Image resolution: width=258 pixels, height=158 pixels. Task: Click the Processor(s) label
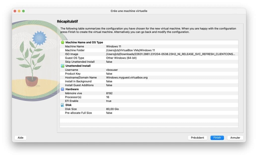(73, 97)
